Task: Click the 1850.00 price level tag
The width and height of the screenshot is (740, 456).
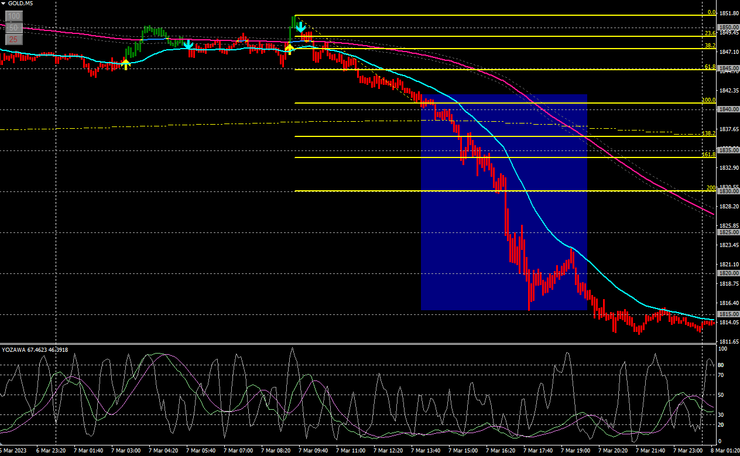Action: point(729,28)
